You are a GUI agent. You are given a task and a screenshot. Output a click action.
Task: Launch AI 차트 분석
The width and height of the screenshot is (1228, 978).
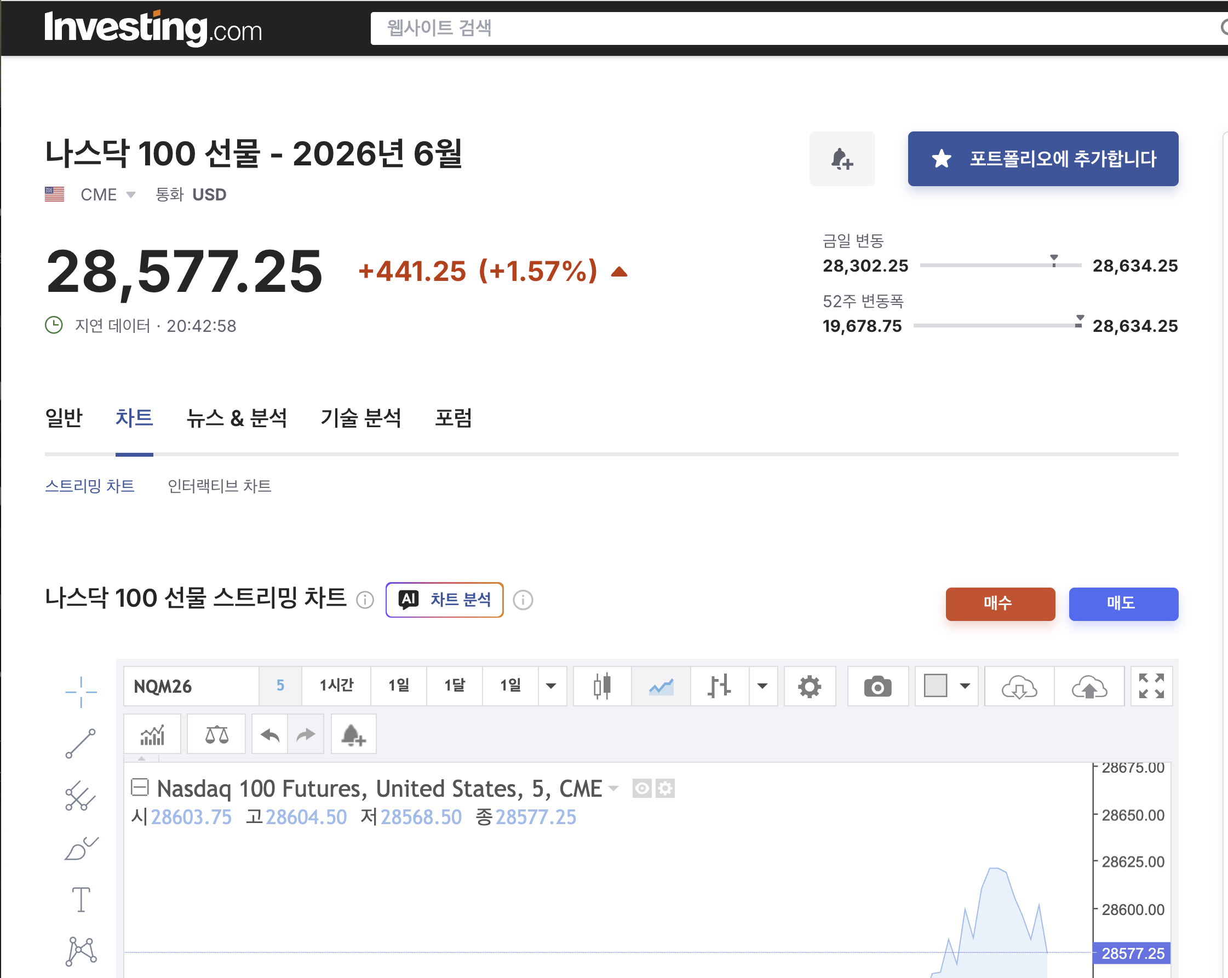444,599
